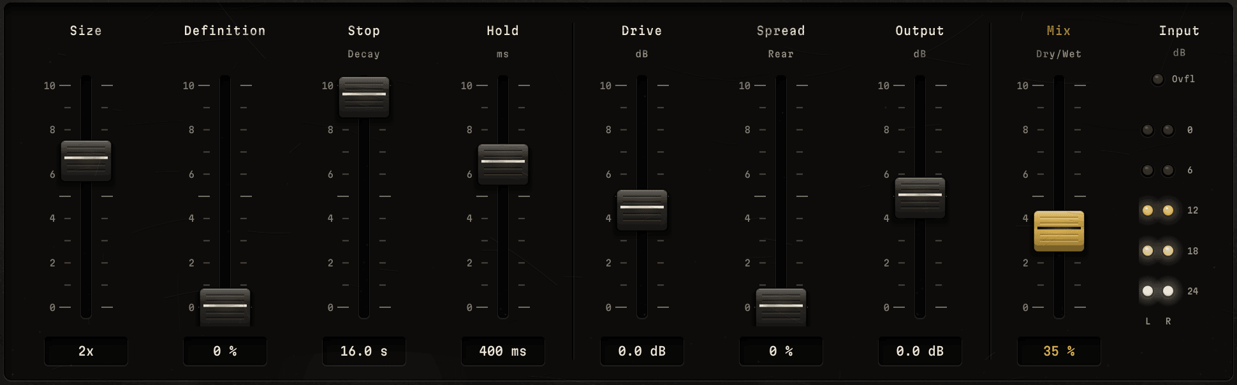Click the Output label

(920, 31)
